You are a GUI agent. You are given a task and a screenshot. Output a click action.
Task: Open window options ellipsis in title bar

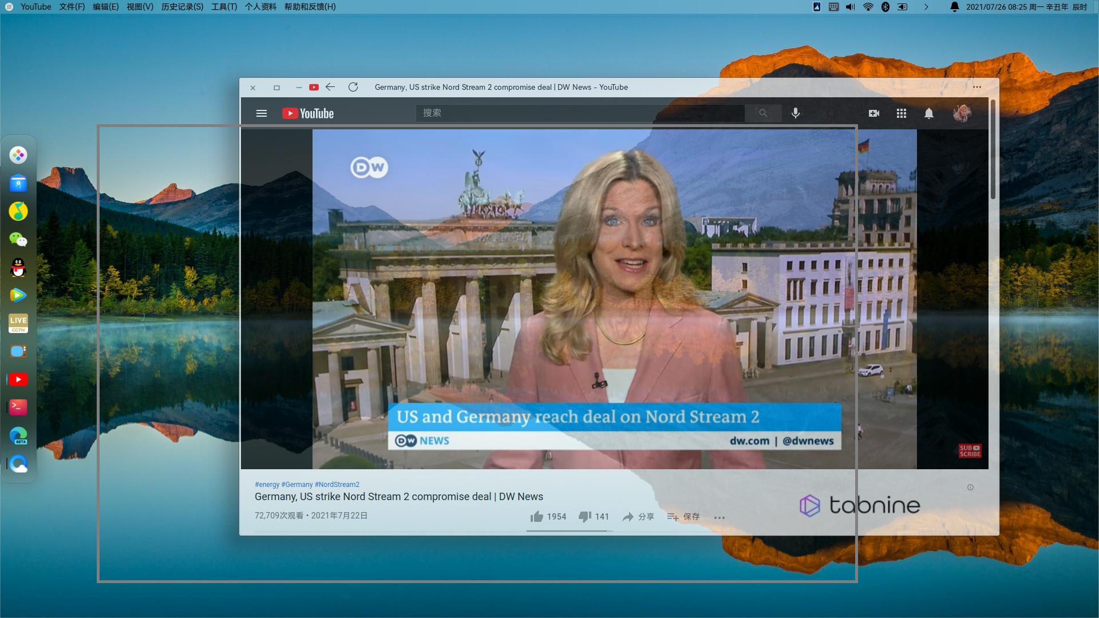[977, 87]
